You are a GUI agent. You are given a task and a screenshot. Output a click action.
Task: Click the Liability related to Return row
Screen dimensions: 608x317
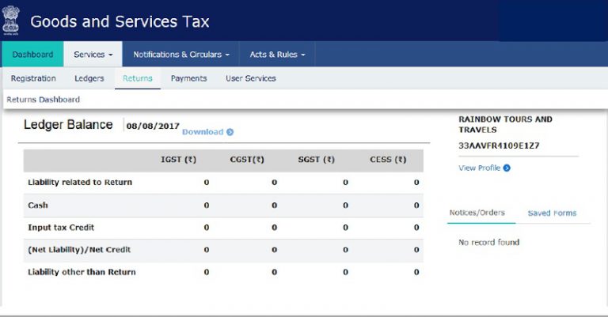click(x=80, y=183)
